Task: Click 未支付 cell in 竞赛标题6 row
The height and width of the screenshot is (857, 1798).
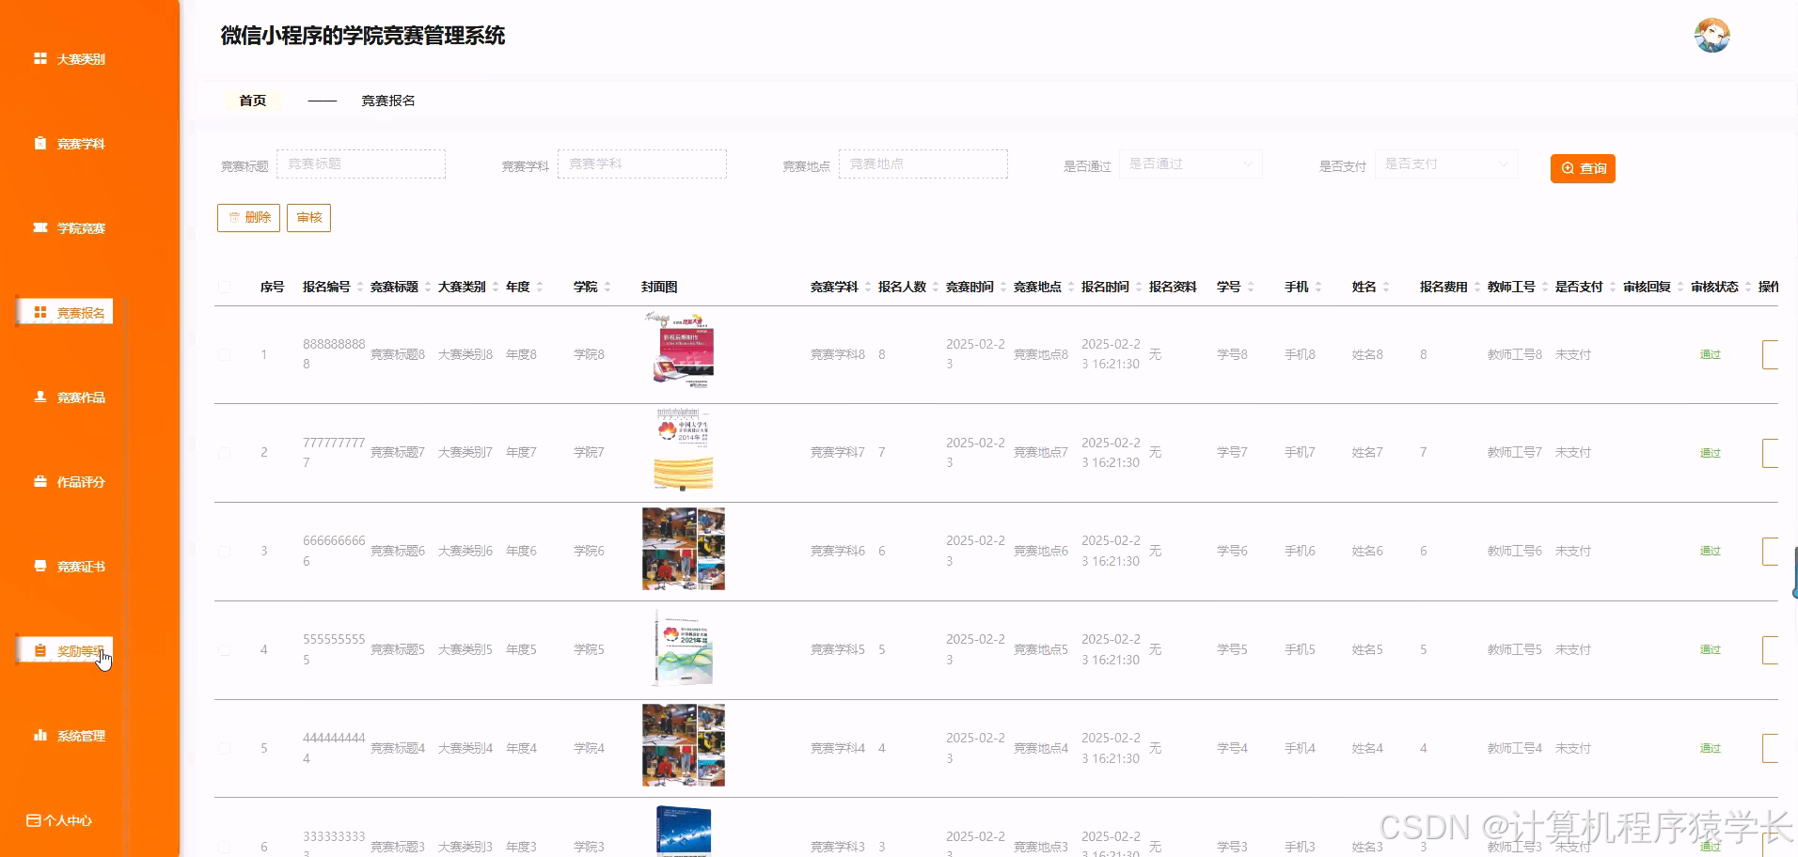Action: [1573, 551]
